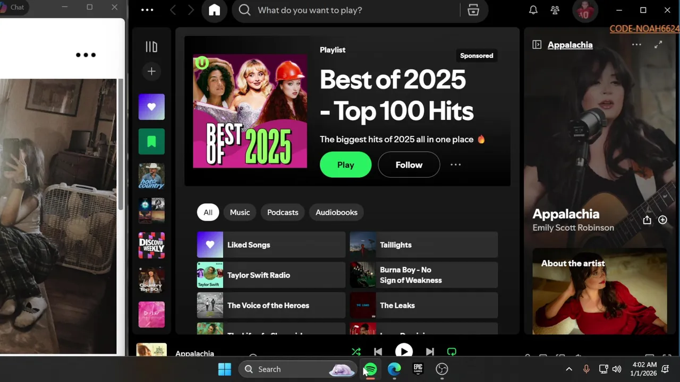
Task: Click the microphone tray icon
Action: [x=586, y=369]
